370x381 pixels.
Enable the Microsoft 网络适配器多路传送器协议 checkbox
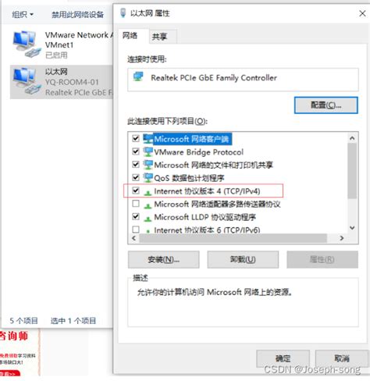136,203
